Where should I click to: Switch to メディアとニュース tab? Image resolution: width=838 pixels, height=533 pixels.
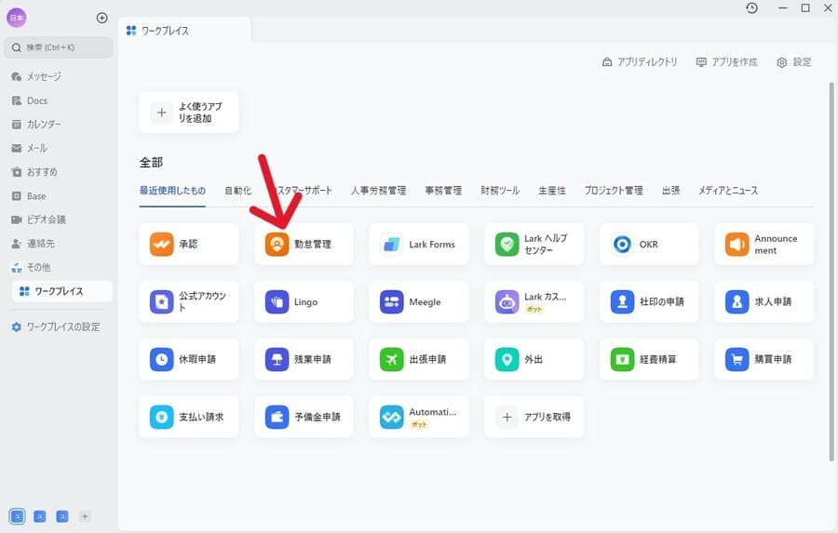pos(728,191)
